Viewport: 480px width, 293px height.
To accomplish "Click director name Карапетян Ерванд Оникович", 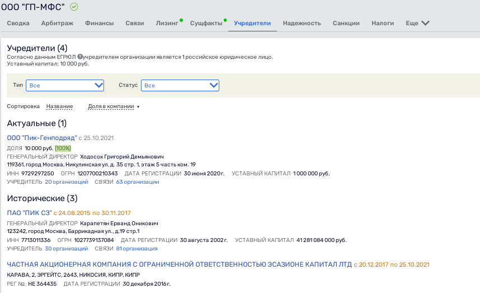I will 119,224.
